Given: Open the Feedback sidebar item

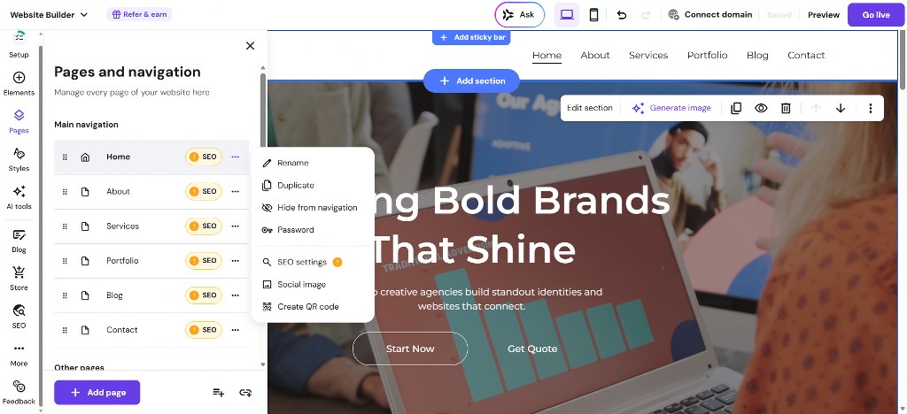Looking at the screenshot, I should click(x=19, y=393).
